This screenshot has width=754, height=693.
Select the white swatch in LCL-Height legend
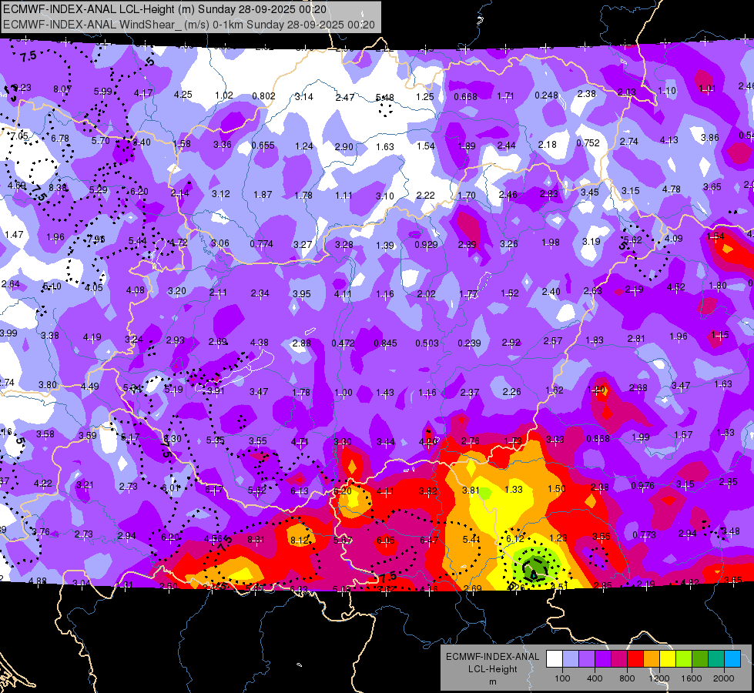tap(555, 659)
